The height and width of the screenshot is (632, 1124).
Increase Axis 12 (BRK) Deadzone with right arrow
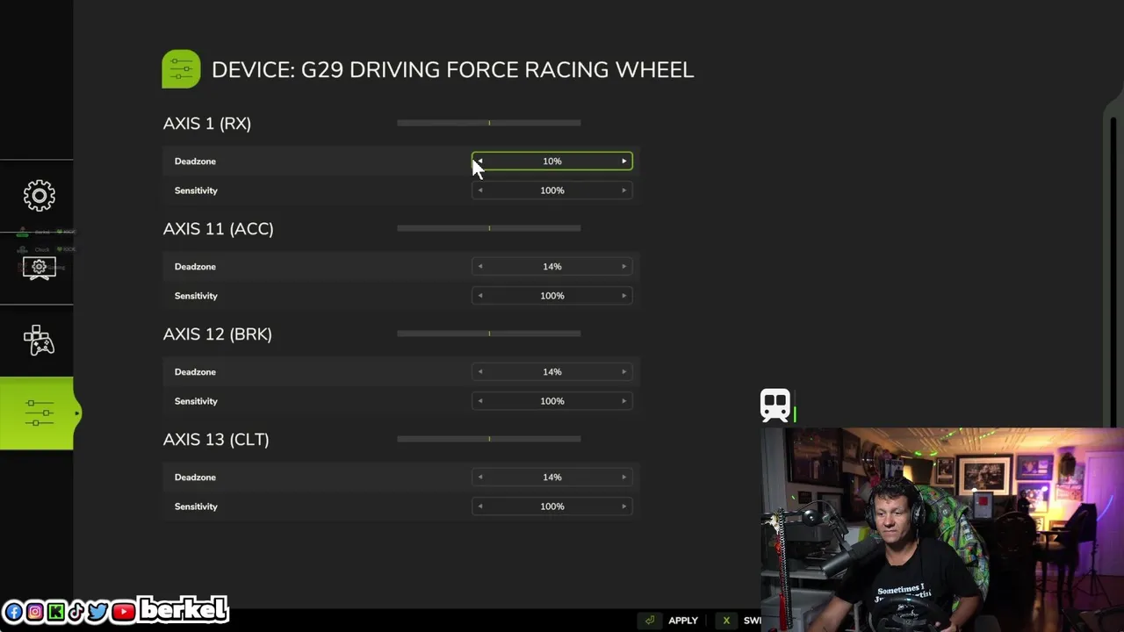(x=624, y=372)
